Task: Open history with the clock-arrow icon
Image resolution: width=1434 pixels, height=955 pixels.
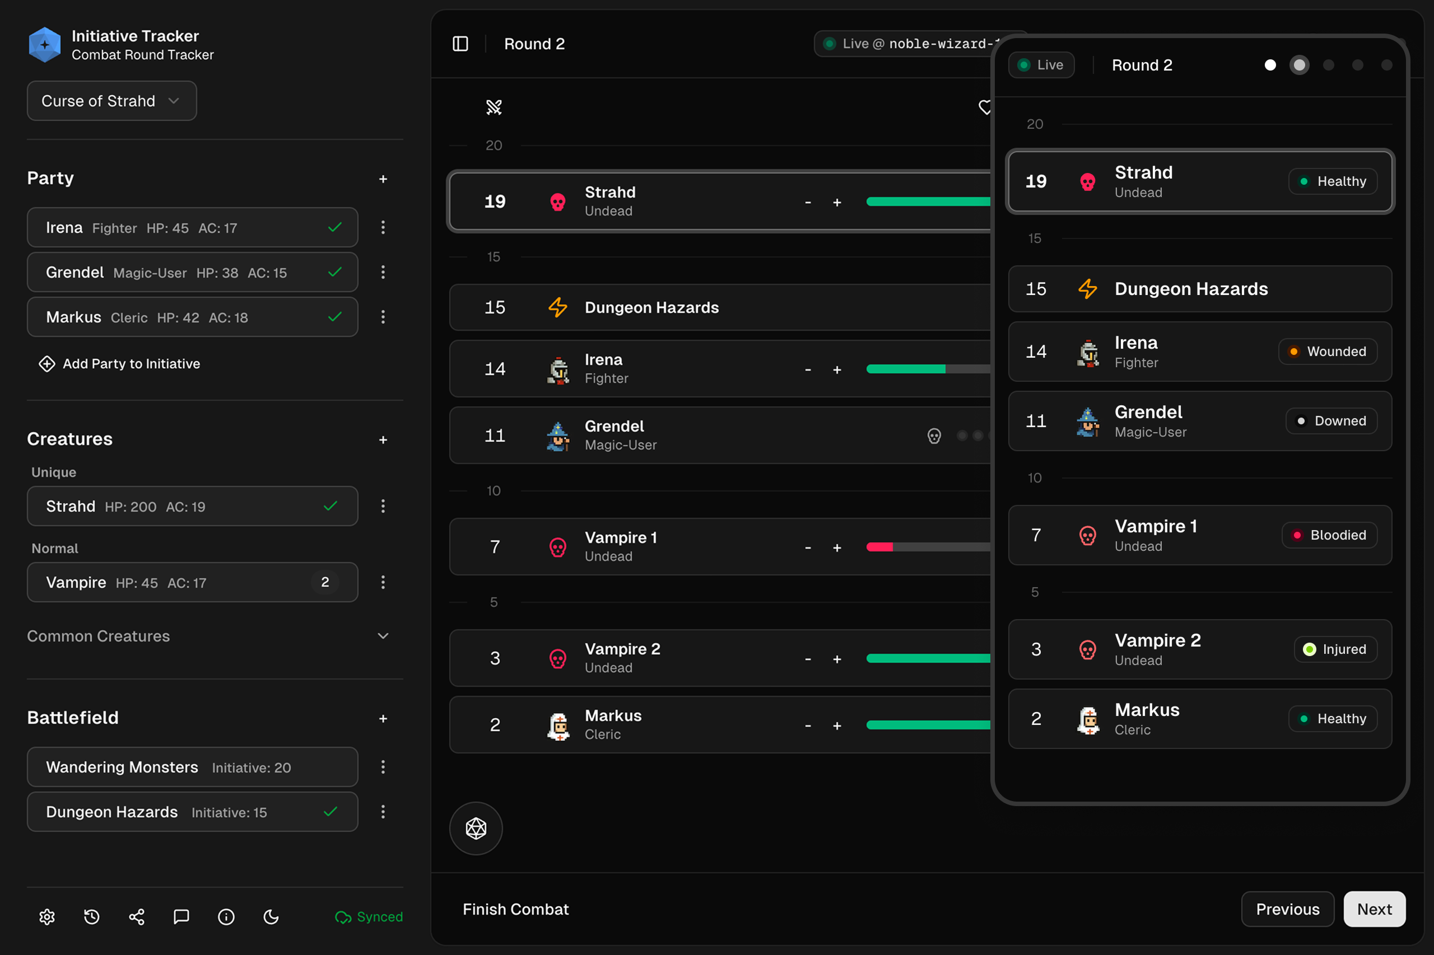Action: 91,916
